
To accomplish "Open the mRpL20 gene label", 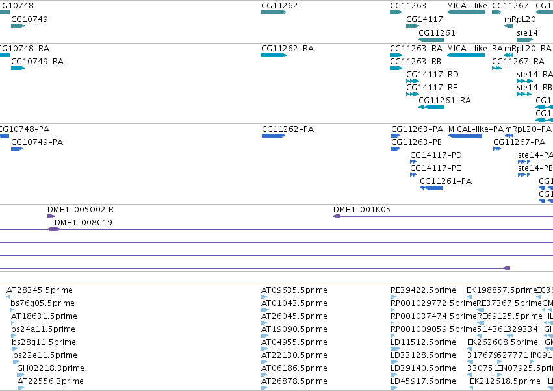I will pyautogui.click(x=520, y=19).
